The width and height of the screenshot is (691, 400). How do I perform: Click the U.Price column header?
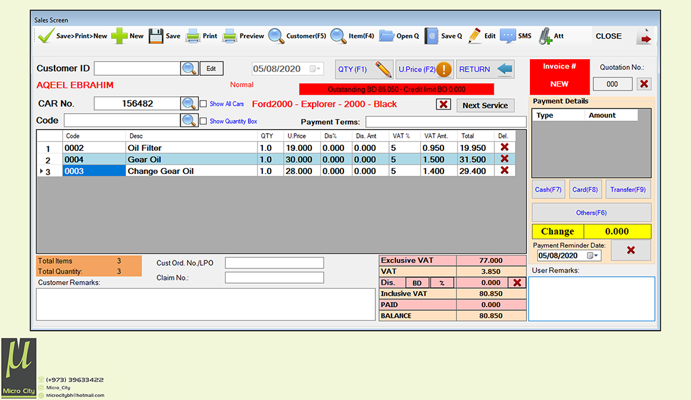(x=302, y=136)
